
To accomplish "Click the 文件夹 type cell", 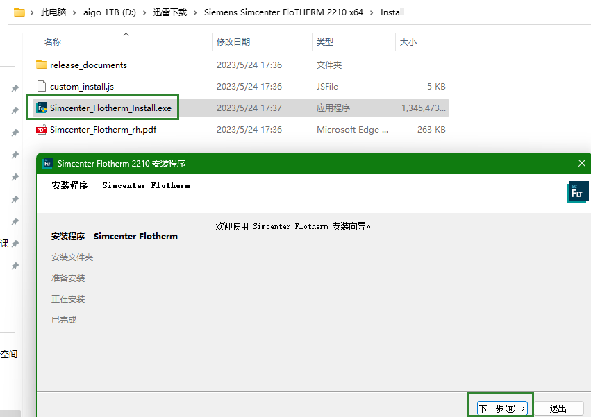I will (329, 65).
